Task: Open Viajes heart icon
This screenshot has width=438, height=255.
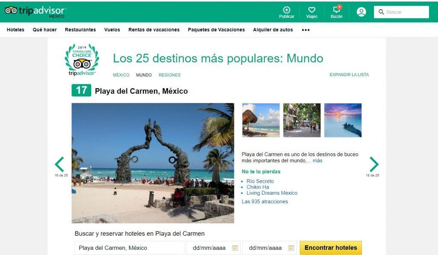Action: tap(312, 10)
